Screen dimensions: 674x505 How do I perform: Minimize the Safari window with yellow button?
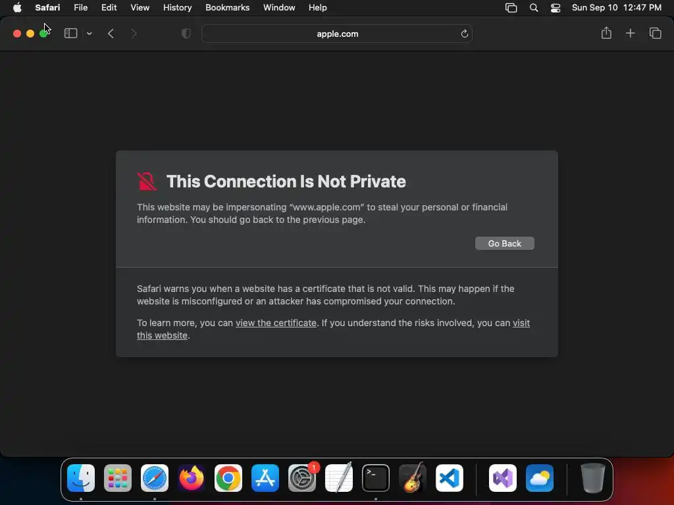pos(30,34)
